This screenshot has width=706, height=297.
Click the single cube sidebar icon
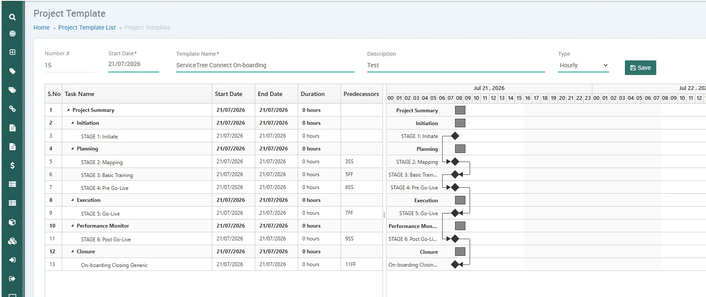click(x=12, y=222)
